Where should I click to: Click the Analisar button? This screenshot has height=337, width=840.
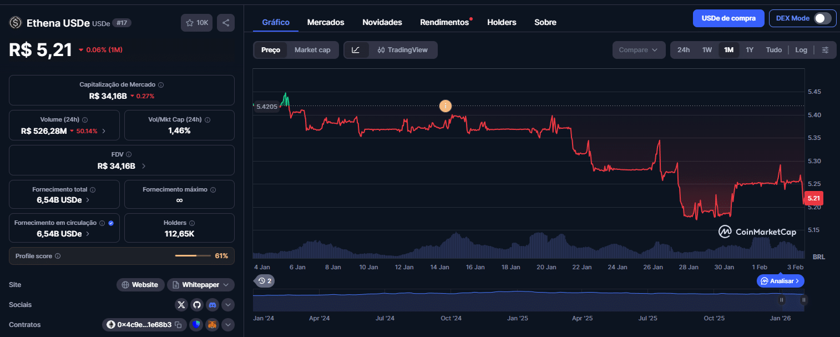(x=780, y=281)
